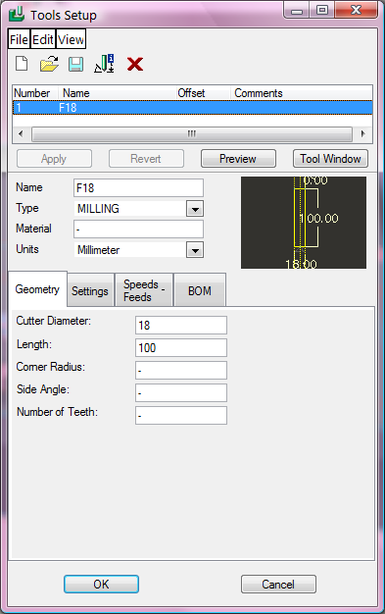The height and width of the screenshot is (614, 385).
Task: Click the Preview button
Action: [x=238, y=159]
